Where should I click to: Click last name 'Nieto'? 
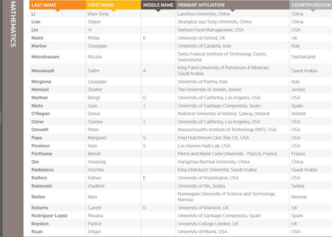point(37,106)
